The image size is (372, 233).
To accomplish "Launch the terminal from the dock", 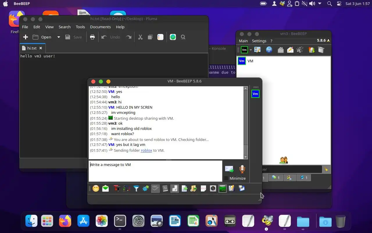I will (x=120, y=221).
